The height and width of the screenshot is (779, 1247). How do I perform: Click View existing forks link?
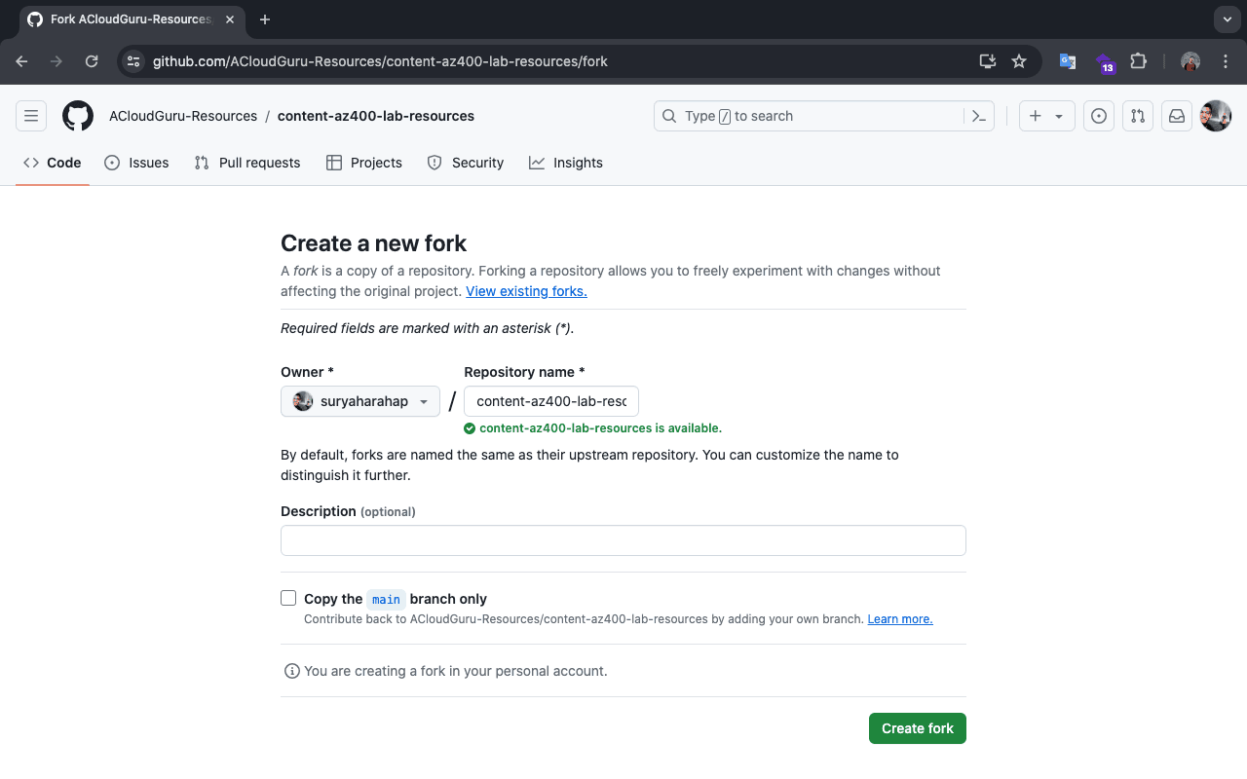526,291
